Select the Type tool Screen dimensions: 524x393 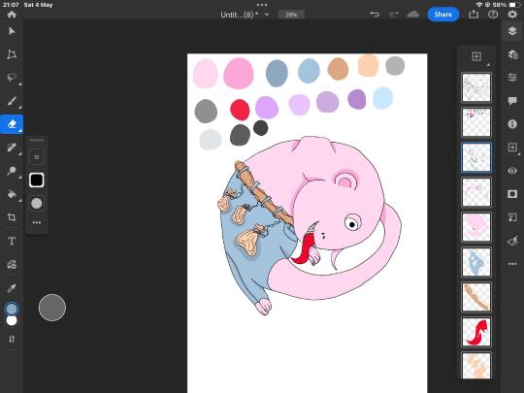pos(12,241)
